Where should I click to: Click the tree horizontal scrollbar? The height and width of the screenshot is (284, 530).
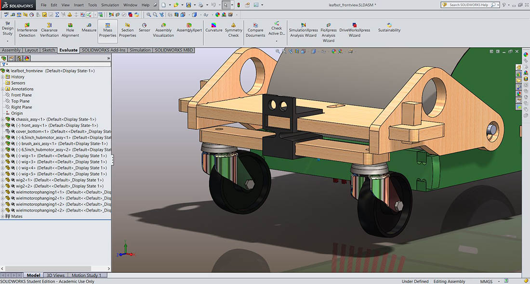(48, 269)
